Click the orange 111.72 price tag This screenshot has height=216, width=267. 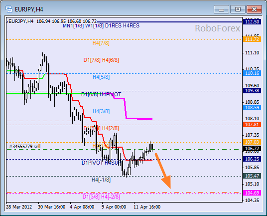point(252,39)
